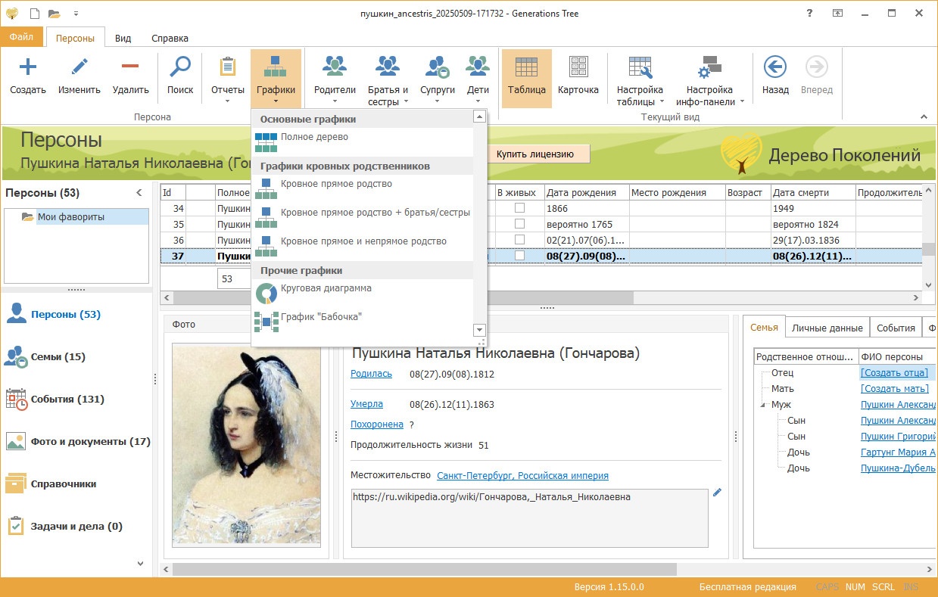Edit the note using the pencil icon
The image size is (938, 597).
click(x=717, y=493)
